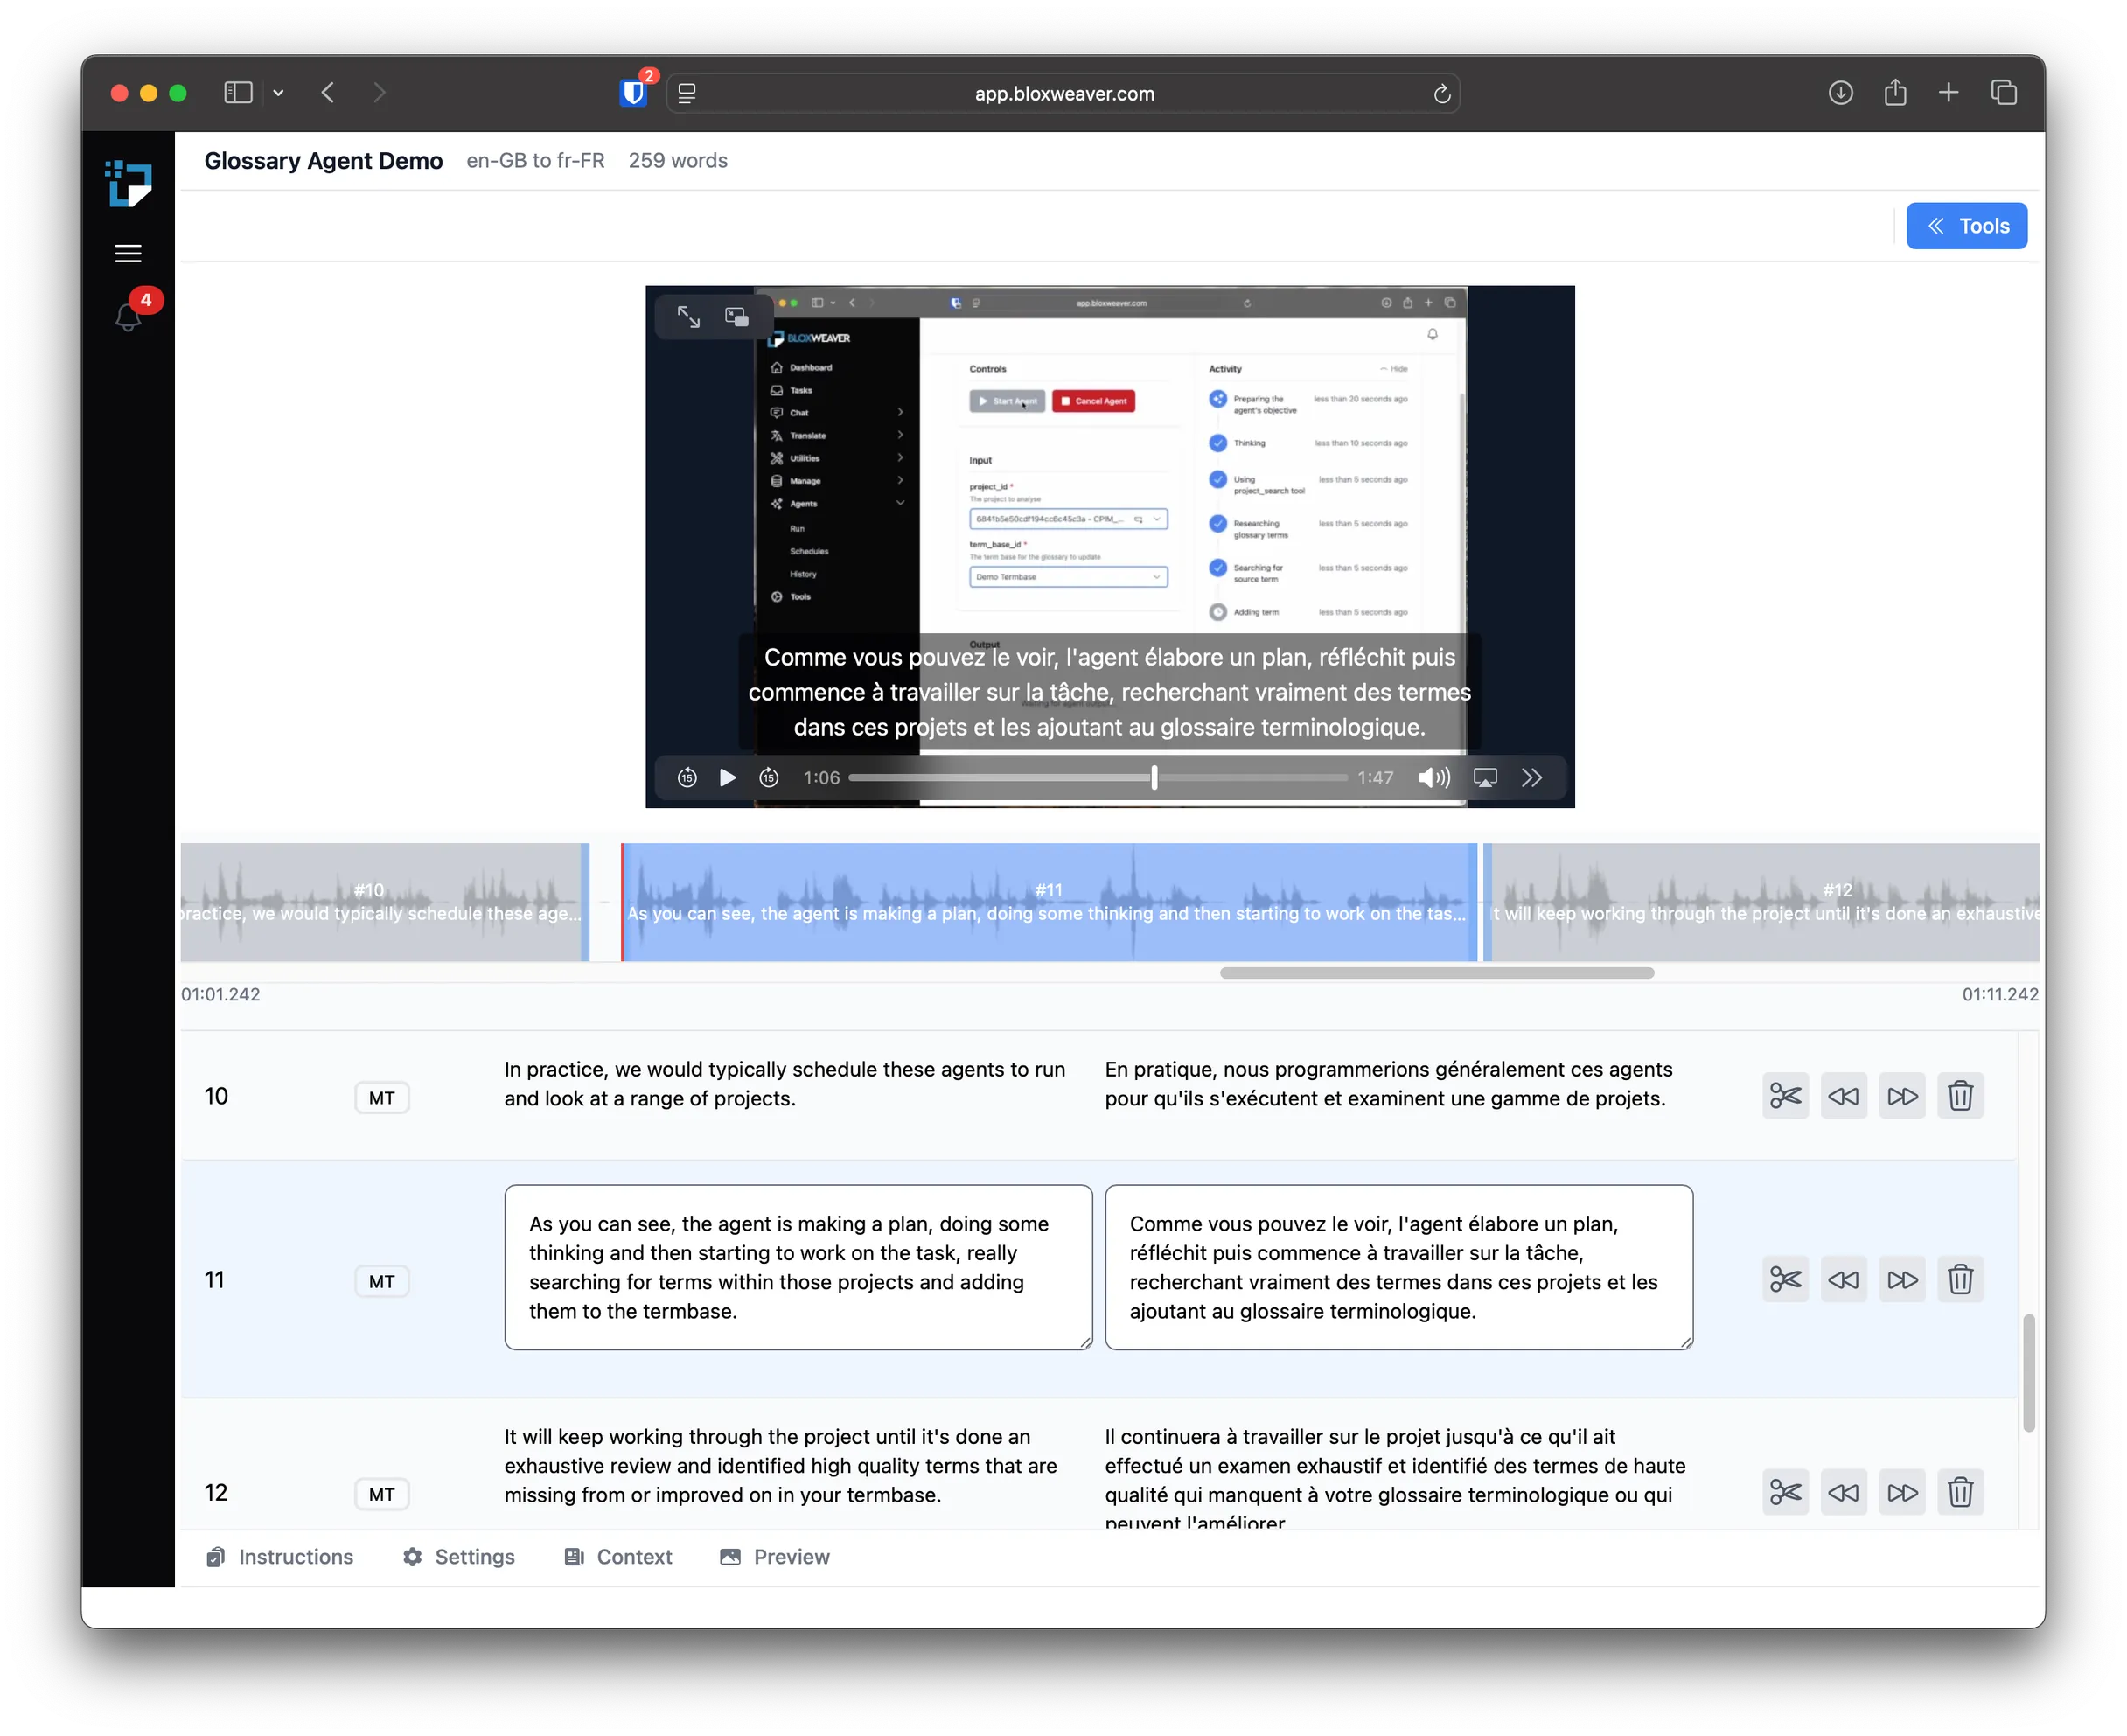
Task: Toggle video fullscreen with the expand icon
Action: tap(688, 316)
